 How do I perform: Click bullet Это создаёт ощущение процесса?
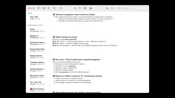(x=73, y=82)
